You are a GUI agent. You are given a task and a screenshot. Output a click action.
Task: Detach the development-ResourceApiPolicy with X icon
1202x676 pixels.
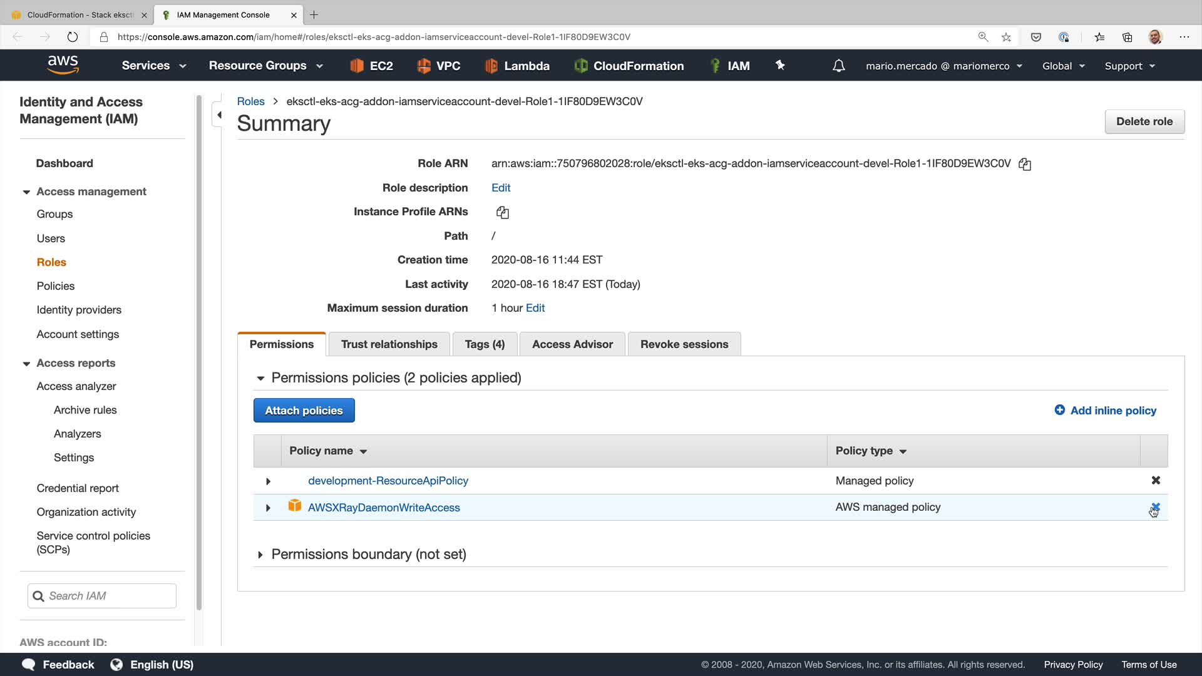(x=1156, y=480)
